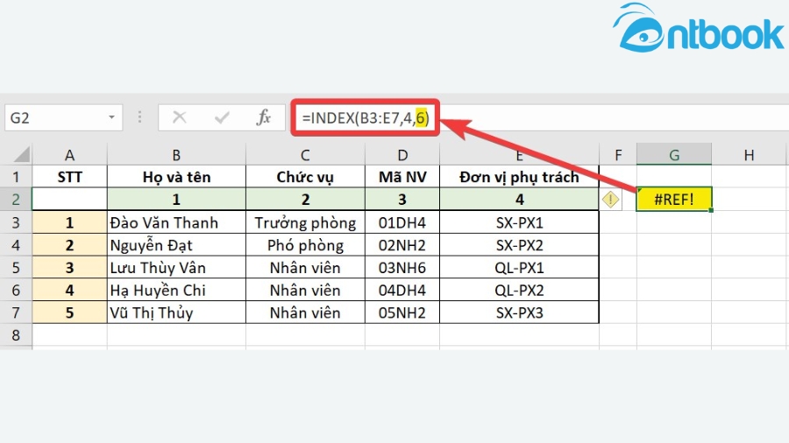Click the 'Chức vụ' header cell

(x=305, y=177)
